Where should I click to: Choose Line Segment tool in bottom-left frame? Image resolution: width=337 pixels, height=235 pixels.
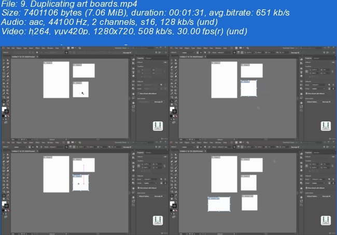8,164
